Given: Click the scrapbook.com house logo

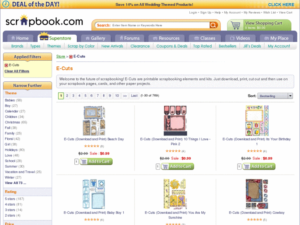Looking at the screenshot, I should point(44,21).
